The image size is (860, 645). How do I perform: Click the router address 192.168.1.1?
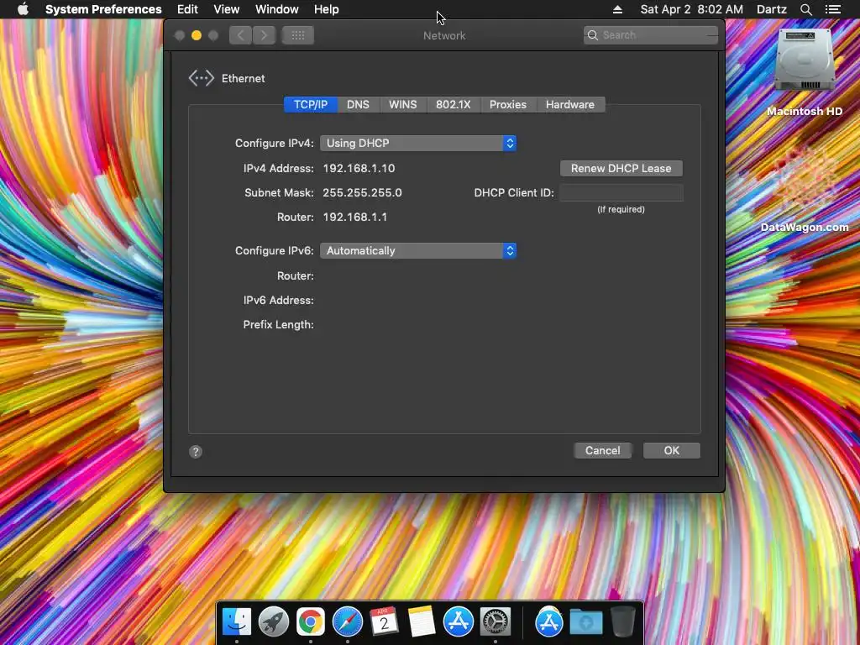355,218
